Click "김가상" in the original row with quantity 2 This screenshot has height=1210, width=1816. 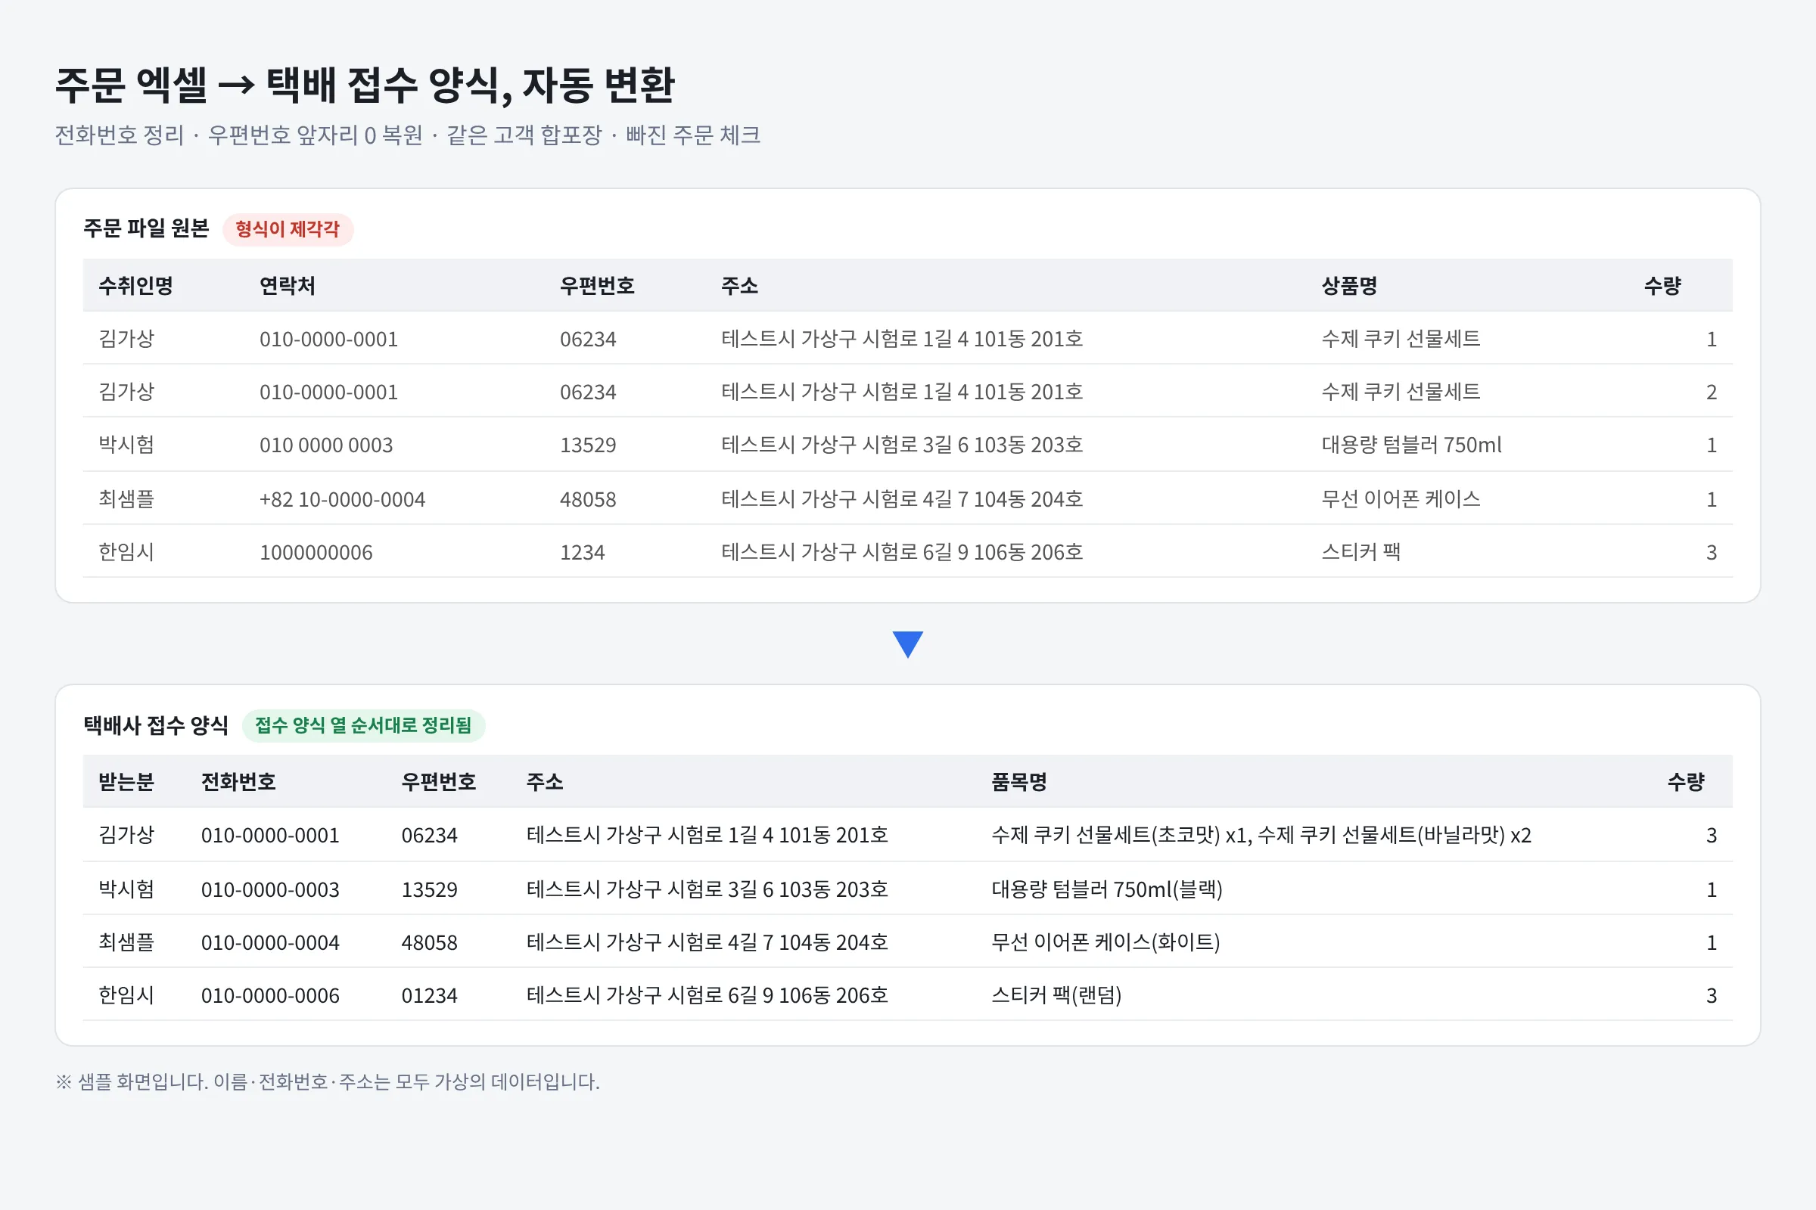126,391
